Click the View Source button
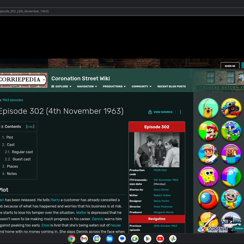The width and height of the screenshot is (244, 244). pyautogui.click(x=163, y=112)
